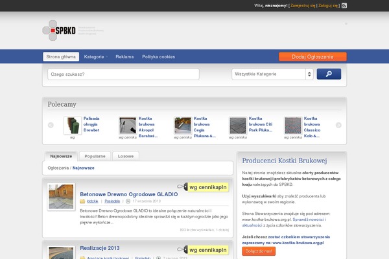Focus the Czego szukasz? search field
The width and height of the screenshot is (389, 259).
(123, 74)
